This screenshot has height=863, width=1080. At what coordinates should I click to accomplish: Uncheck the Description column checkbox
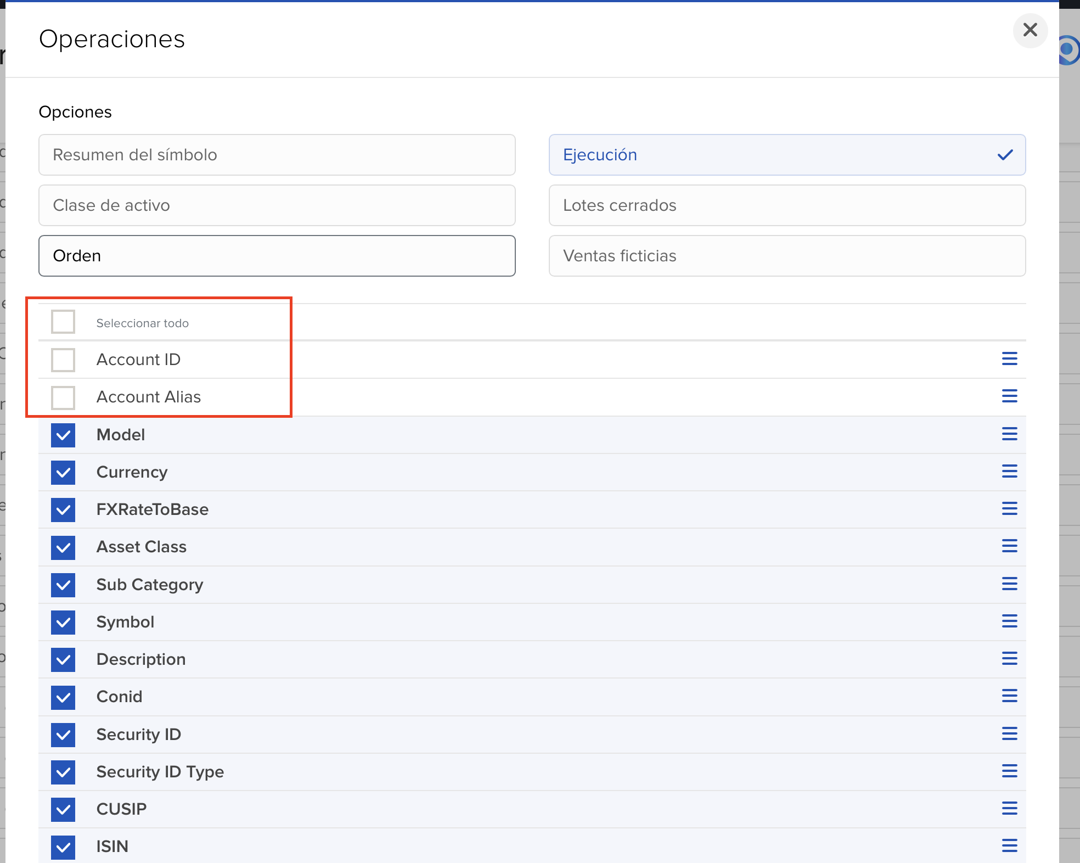click(x=63, y=659)
